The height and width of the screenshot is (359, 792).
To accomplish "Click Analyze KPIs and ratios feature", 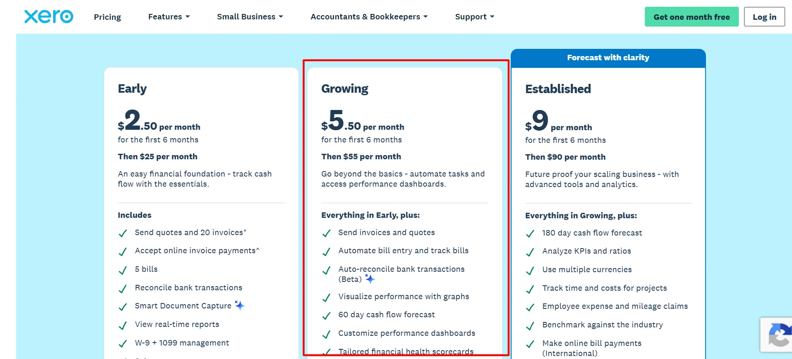I will coord(587,251).
